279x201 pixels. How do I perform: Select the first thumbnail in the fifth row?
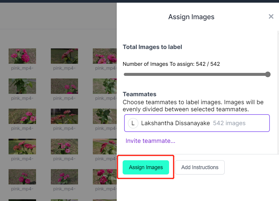click(22, 177)
